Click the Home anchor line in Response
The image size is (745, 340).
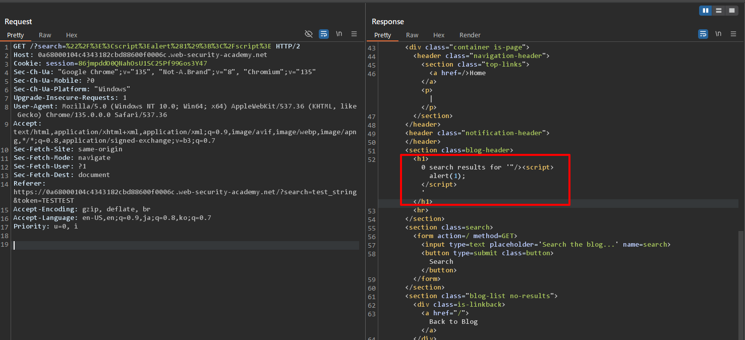click(457, 73)
